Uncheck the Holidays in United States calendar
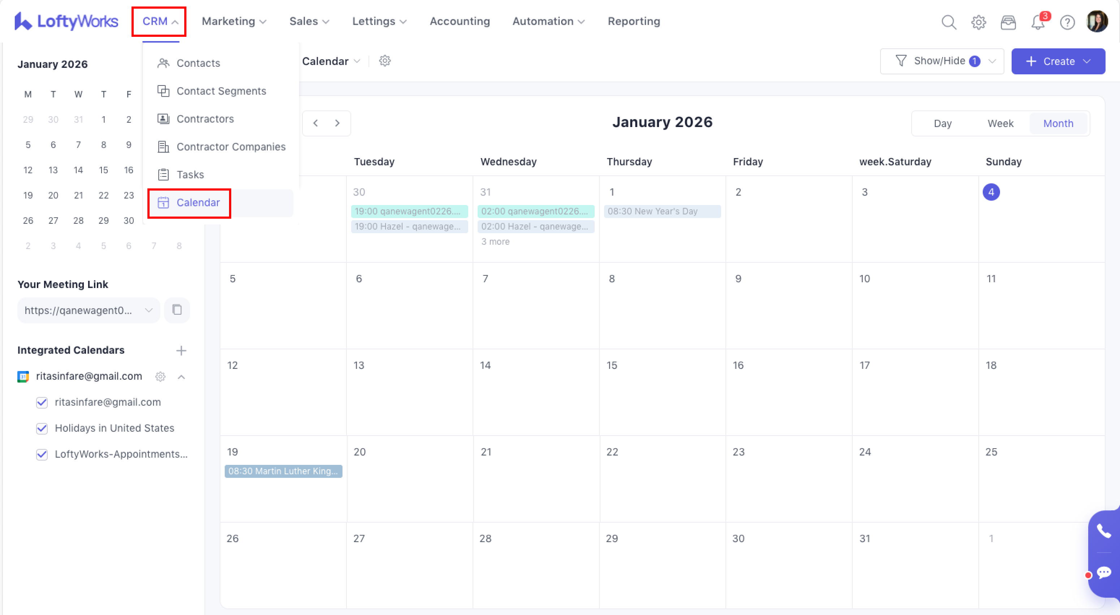 [x=42, y=428]
